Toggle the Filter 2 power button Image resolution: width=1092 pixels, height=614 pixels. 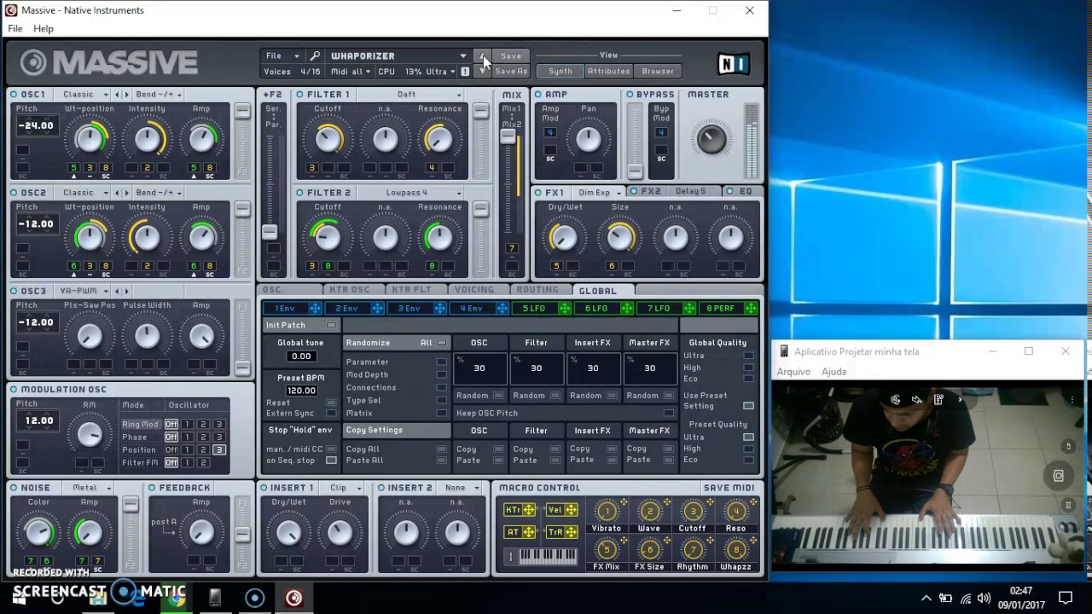(x=300, y=193)
